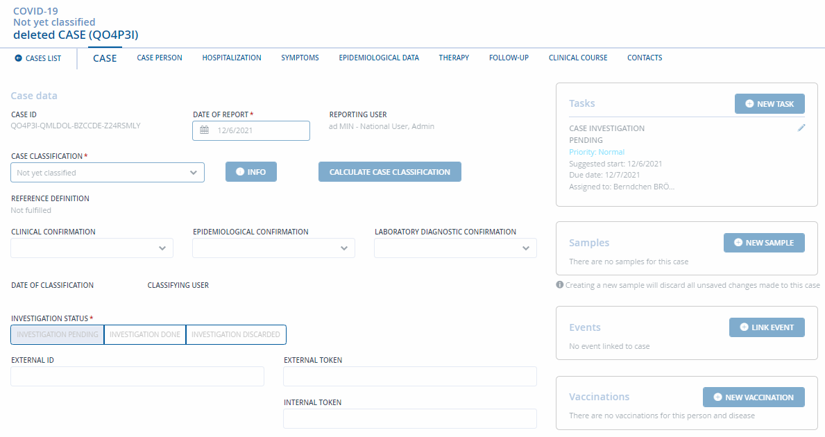Image resolution: width=825 pixels, height=437 pixels.
Task: Click the 'Assigned to: Berndchen BRÖ…' text
Action: [x=622, y=187]
